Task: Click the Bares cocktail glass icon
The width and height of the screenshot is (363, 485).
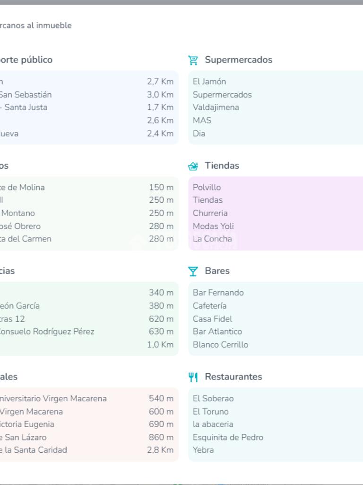Action: [193, 271]
